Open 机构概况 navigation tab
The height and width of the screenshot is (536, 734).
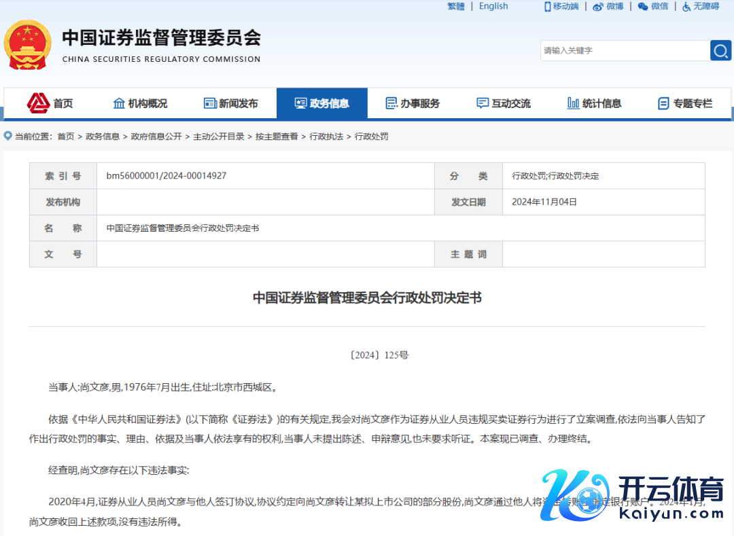[140, 103]
